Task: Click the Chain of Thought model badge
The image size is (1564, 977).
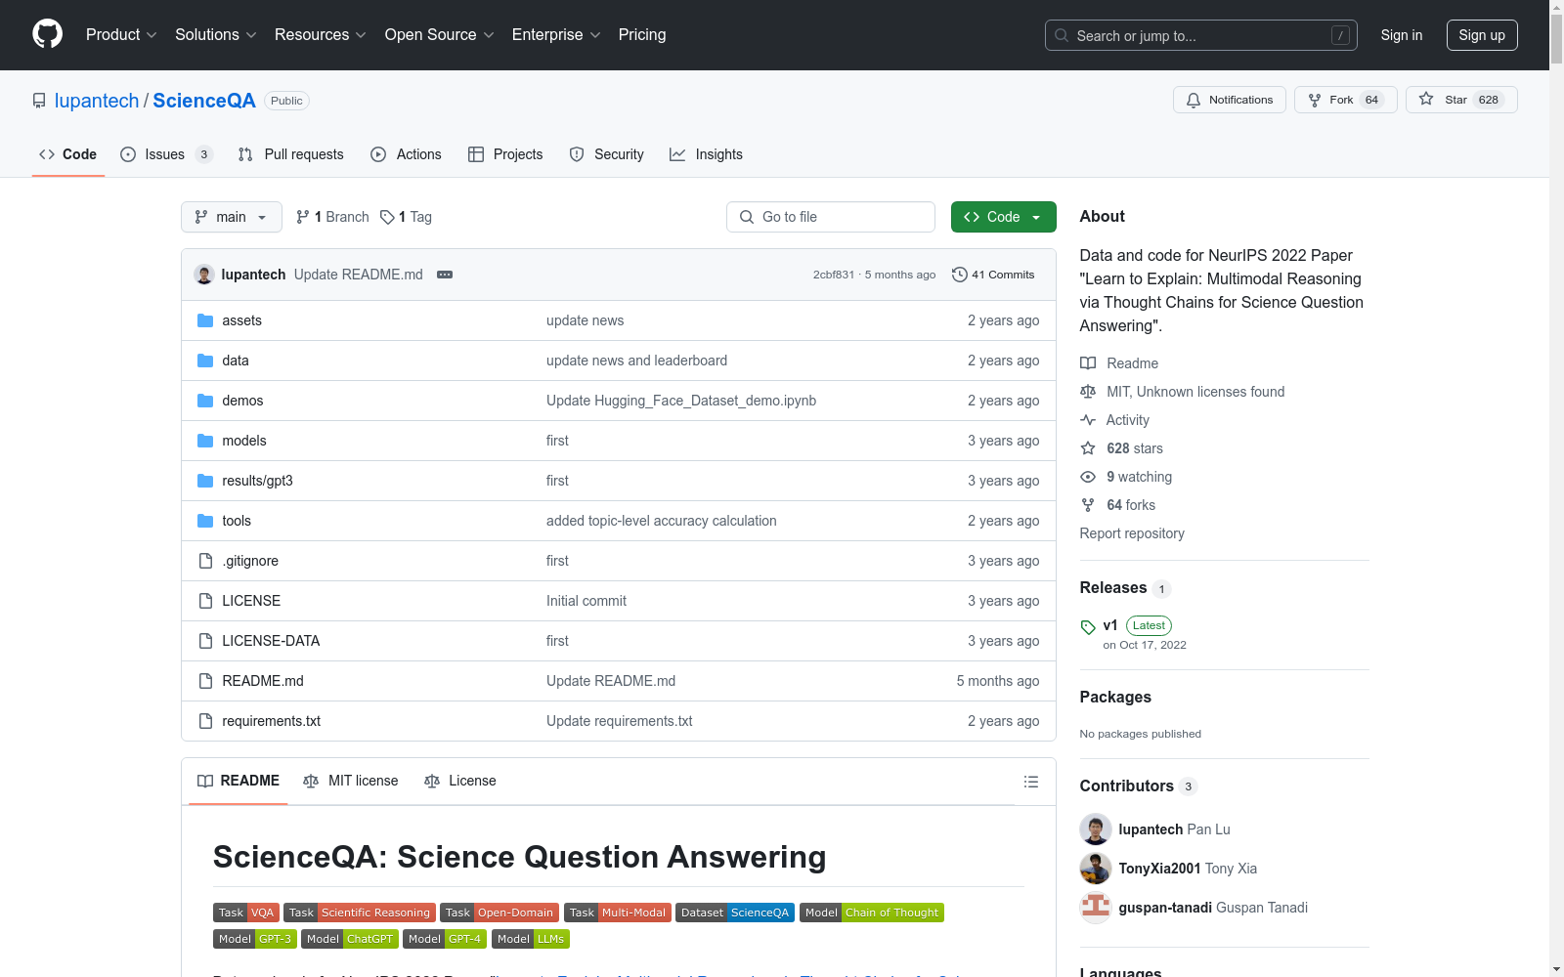Action: [872, 913]
